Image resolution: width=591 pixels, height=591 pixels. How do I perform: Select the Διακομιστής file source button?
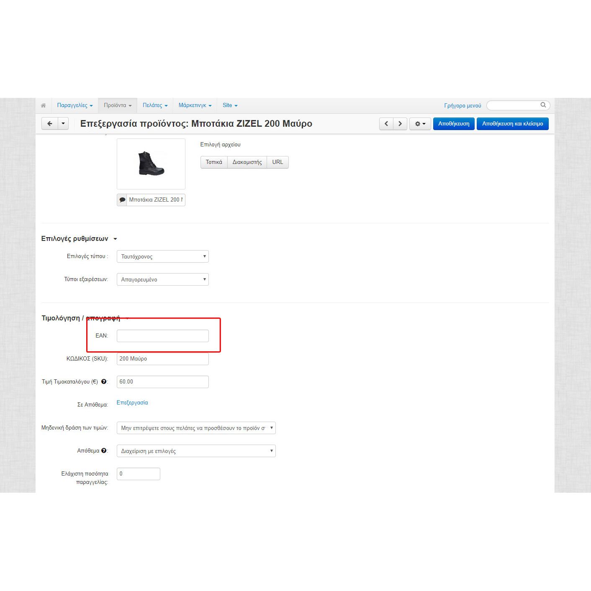[247, 162]
